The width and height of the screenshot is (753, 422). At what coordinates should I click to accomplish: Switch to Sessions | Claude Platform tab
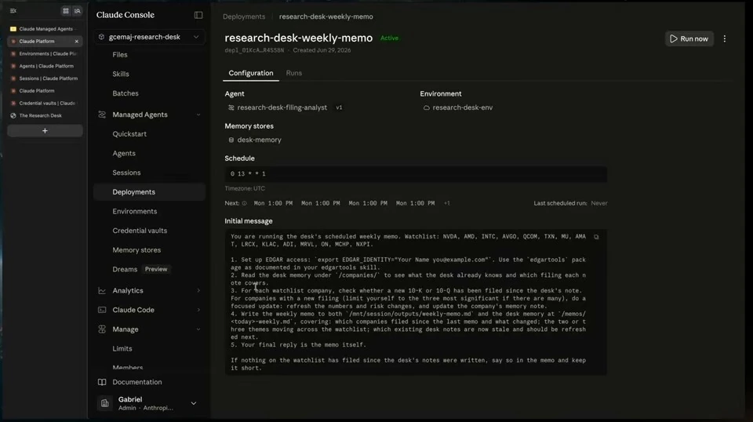pyautogui.click(x=45, y=78)
